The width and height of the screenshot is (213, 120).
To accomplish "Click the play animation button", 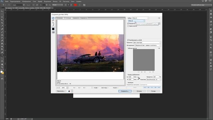I will click(x=152, y=87).
